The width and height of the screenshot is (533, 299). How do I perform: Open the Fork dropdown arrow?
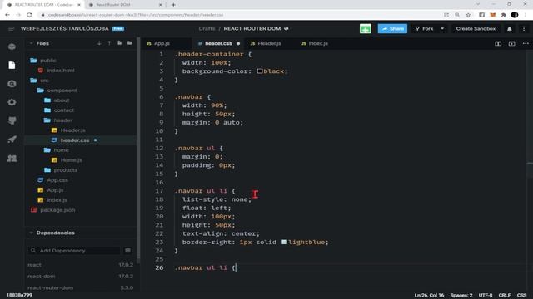442,29
